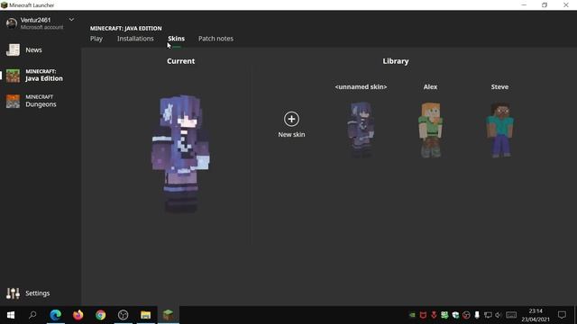Open the network tray icon
The image size is (577, 324).
click(x=488, y=315)
